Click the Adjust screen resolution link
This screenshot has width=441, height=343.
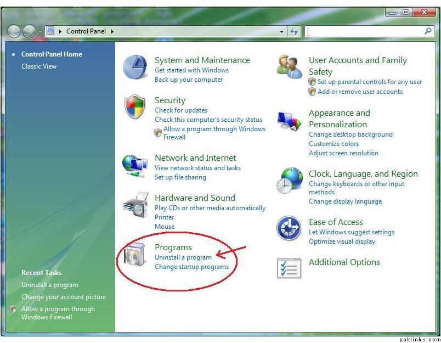coord(343,153)
